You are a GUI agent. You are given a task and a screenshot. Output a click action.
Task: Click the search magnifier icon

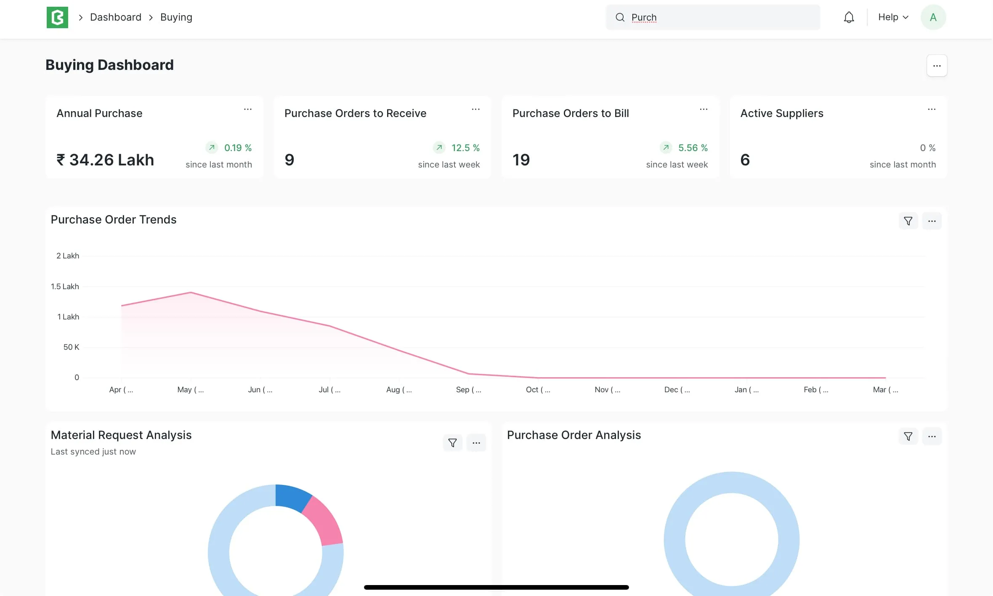[620, 17]
